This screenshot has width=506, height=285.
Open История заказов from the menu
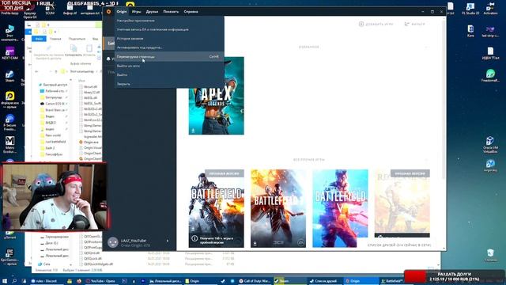pos(169,39)
